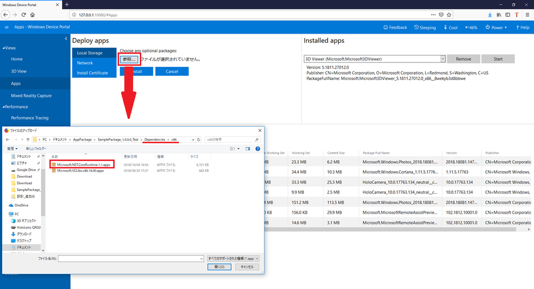Start the selected 3D Viewer app
The image size is (534, 289).
tap(498, 59)
